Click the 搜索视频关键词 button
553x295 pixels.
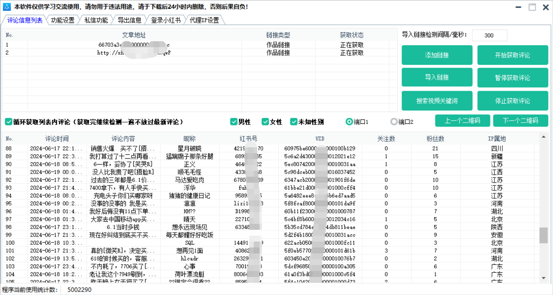coord(437,101)
